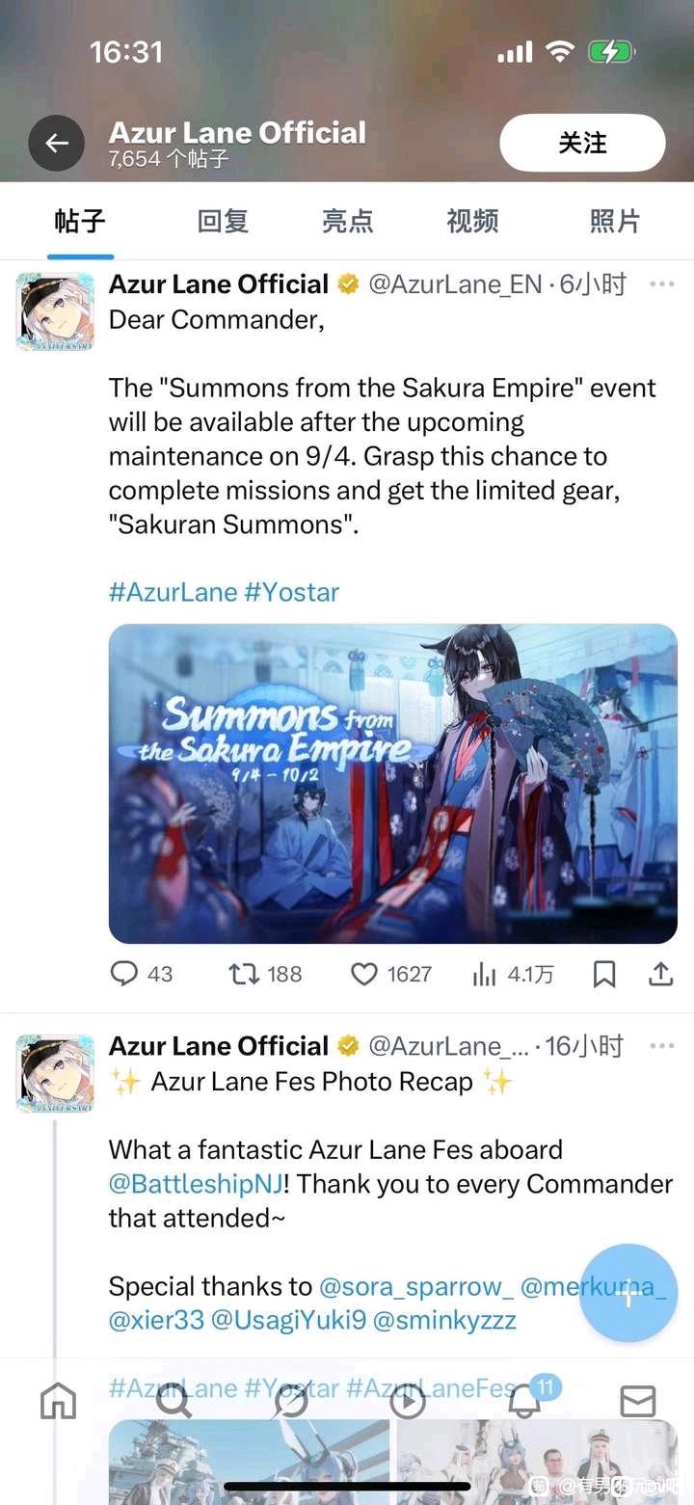Tap the 关注 follow button
Viewport: 694px width, 1505px height.
click(582, 143)
